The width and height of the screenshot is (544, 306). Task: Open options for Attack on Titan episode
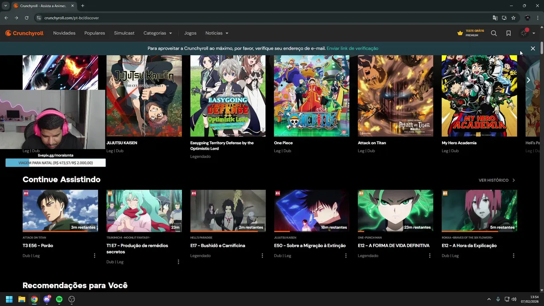94,255
